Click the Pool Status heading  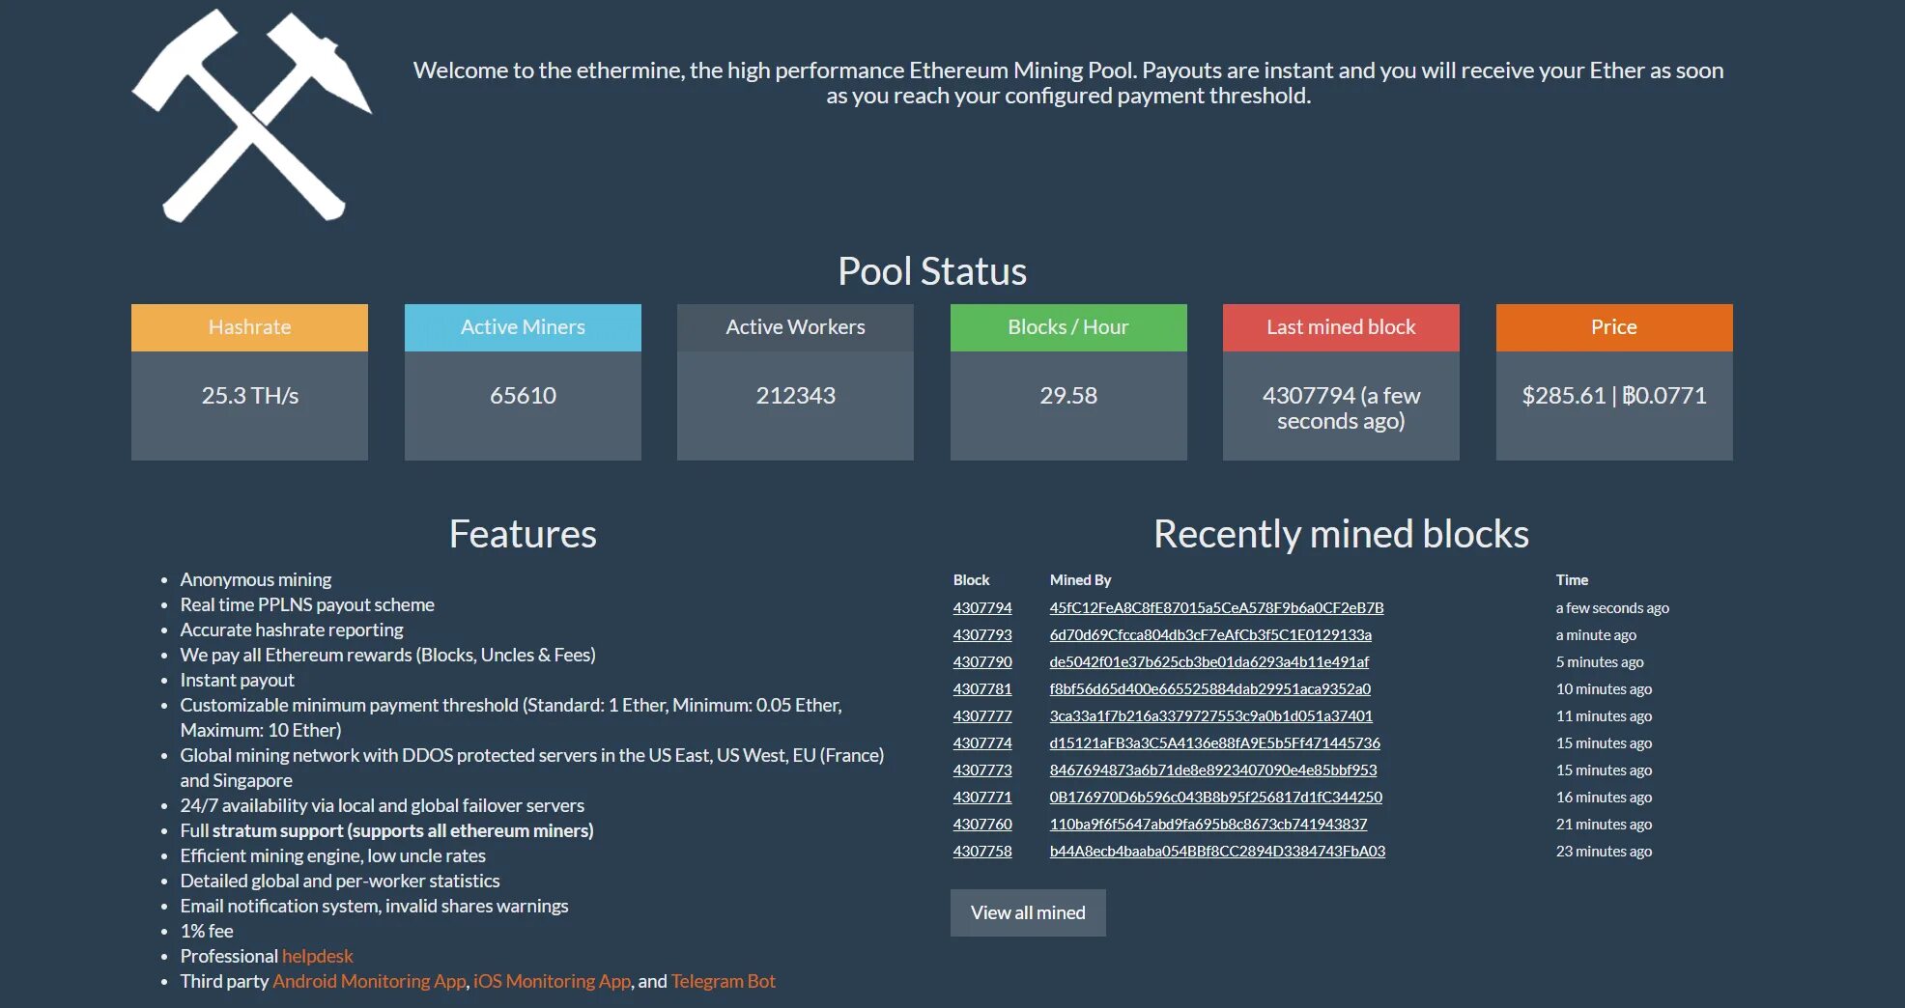pos(932,271)
